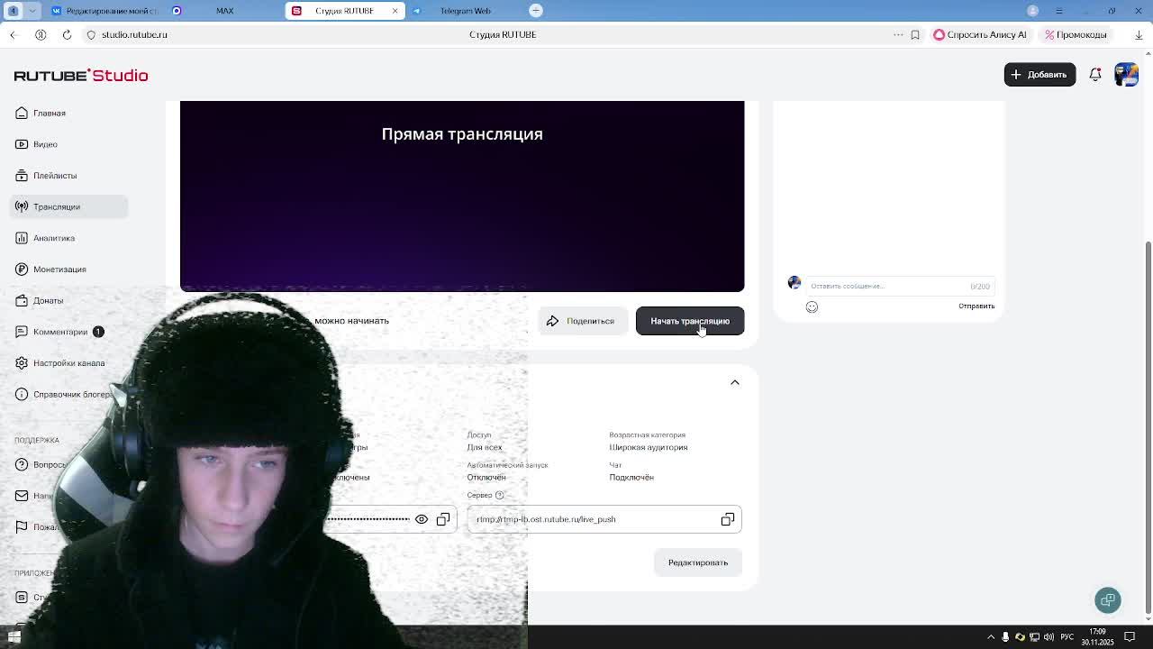This screenshot has height=649, width=1153.
Task: Collapse the stream details panel chevron
Action: pyautogui.click(x=735, y=382)
